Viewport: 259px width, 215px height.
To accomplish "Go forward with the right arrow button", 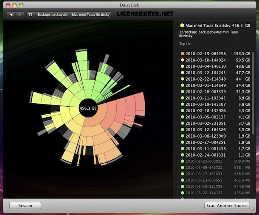I will 20,15.
